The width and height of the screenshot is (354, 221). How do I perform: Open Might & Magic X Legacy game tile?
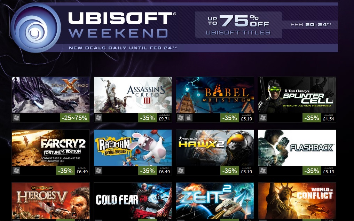pos(50,95)
